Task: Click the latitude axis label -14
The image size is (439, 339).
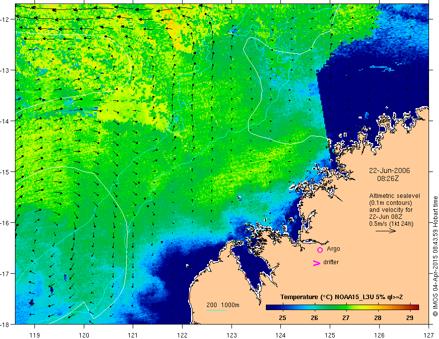Action: point(5,121)
